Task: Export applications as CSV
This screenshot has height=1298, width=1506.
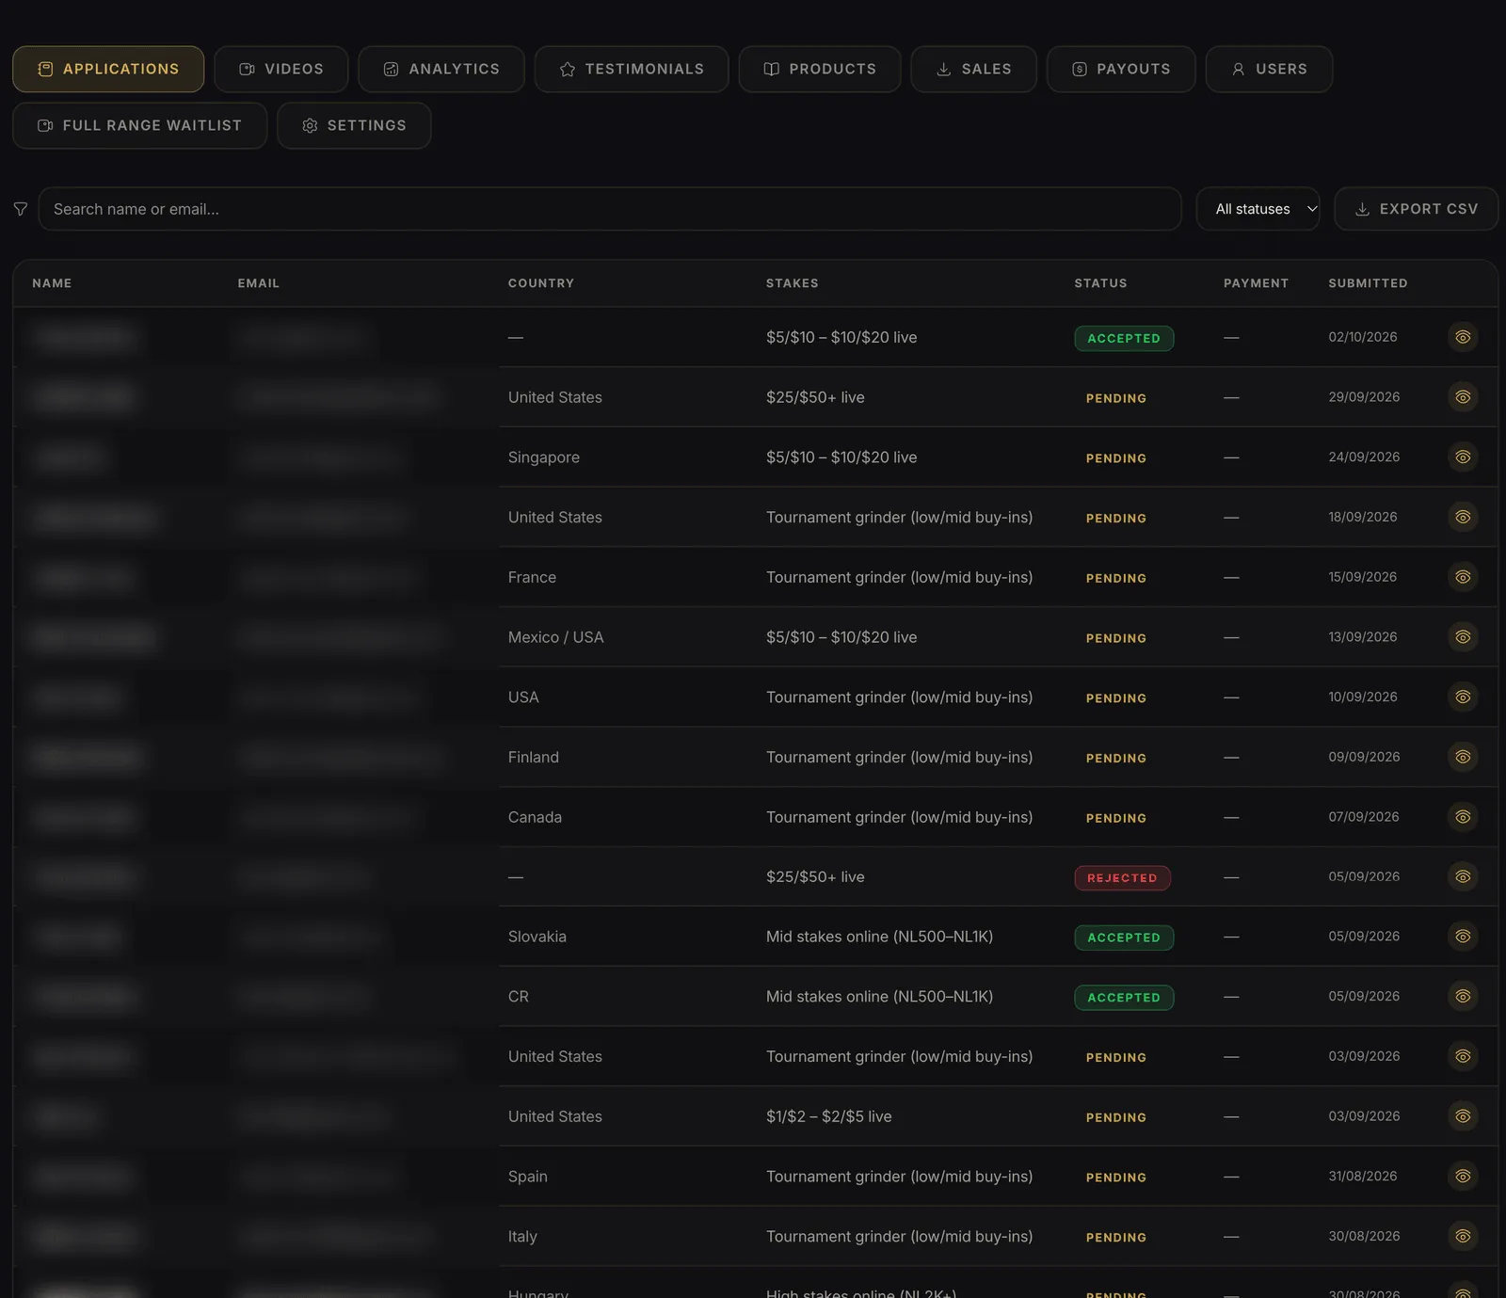Action: click(1417, 209)
